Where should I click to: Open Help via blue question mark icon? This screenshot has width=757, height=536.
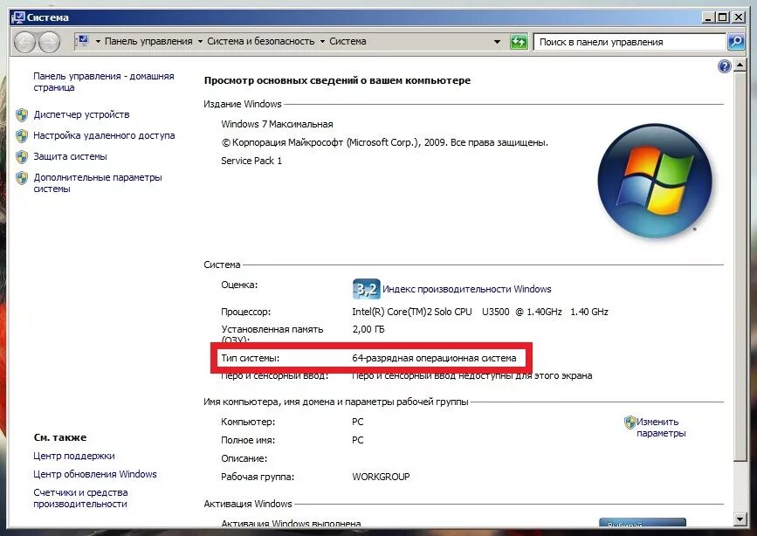pyautogui.click(x=724, y=66)
